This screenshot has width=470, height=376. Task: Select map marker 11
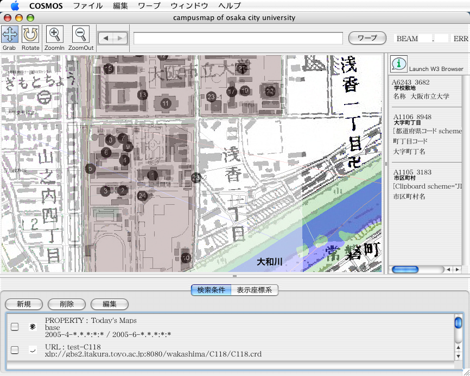coord(166,103)
